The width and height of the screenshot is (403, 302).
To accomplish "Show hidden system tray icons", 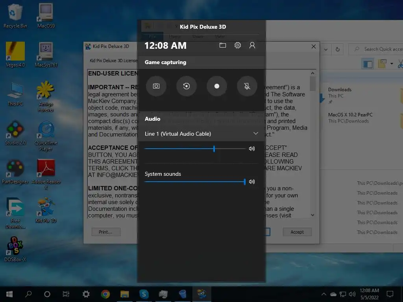I will coord(324,294).
